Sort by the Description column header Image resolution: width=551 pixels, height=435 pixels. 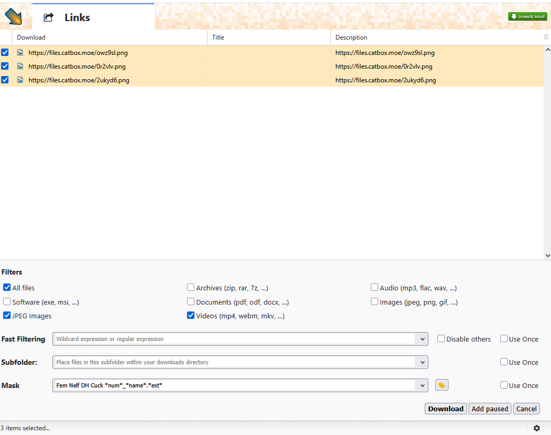coord(437,37)
